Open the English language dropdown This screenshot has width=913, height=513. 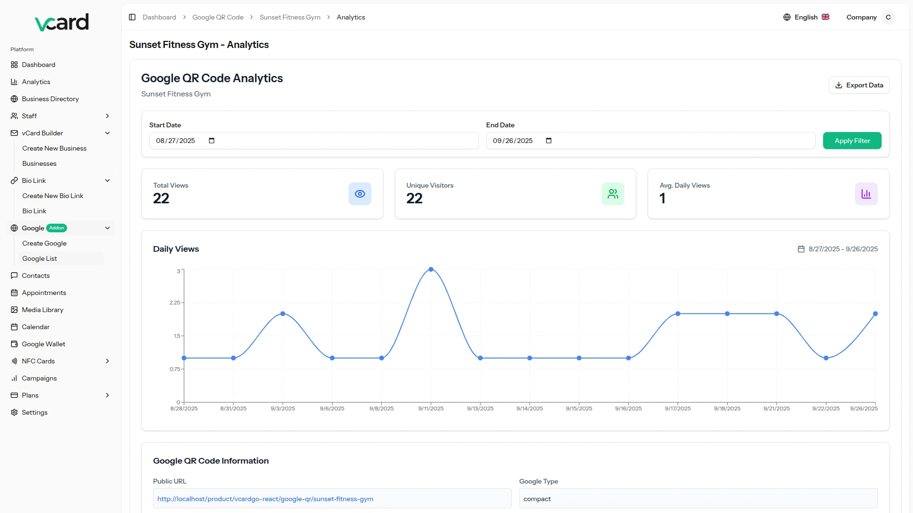[x=806, y=17]
